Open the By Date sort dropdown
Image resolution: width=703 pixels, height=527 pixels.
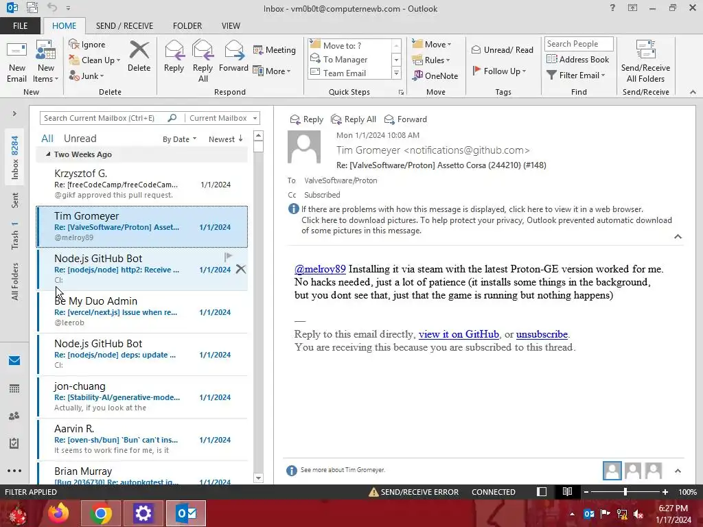coord(179,139)
